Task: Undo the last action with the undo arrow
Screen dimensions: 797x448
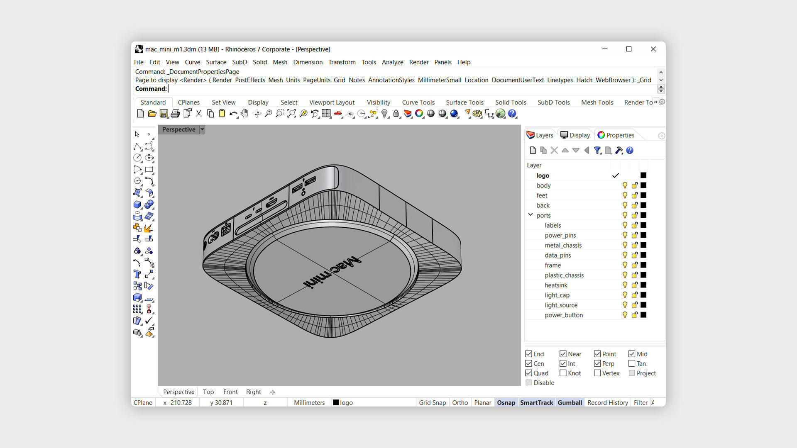Action: pos(233,114)
